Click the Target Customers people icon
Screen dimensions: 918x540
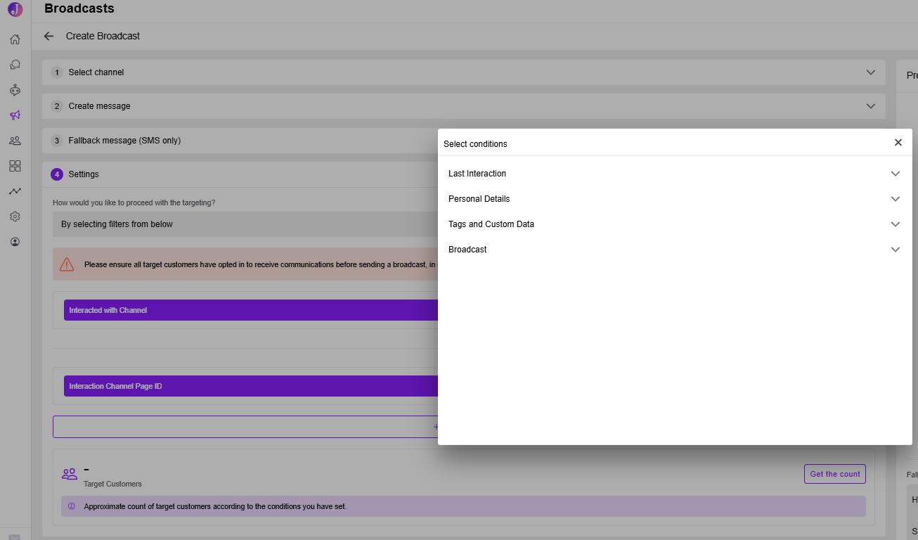pos(70,474)
